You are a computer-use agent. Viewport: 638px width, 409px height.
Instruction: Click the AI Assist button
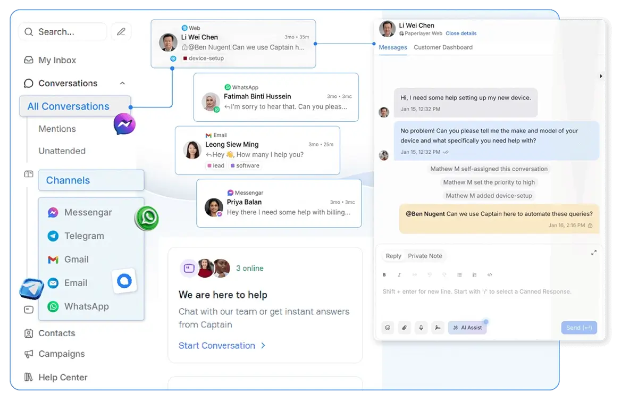[467, 328]
